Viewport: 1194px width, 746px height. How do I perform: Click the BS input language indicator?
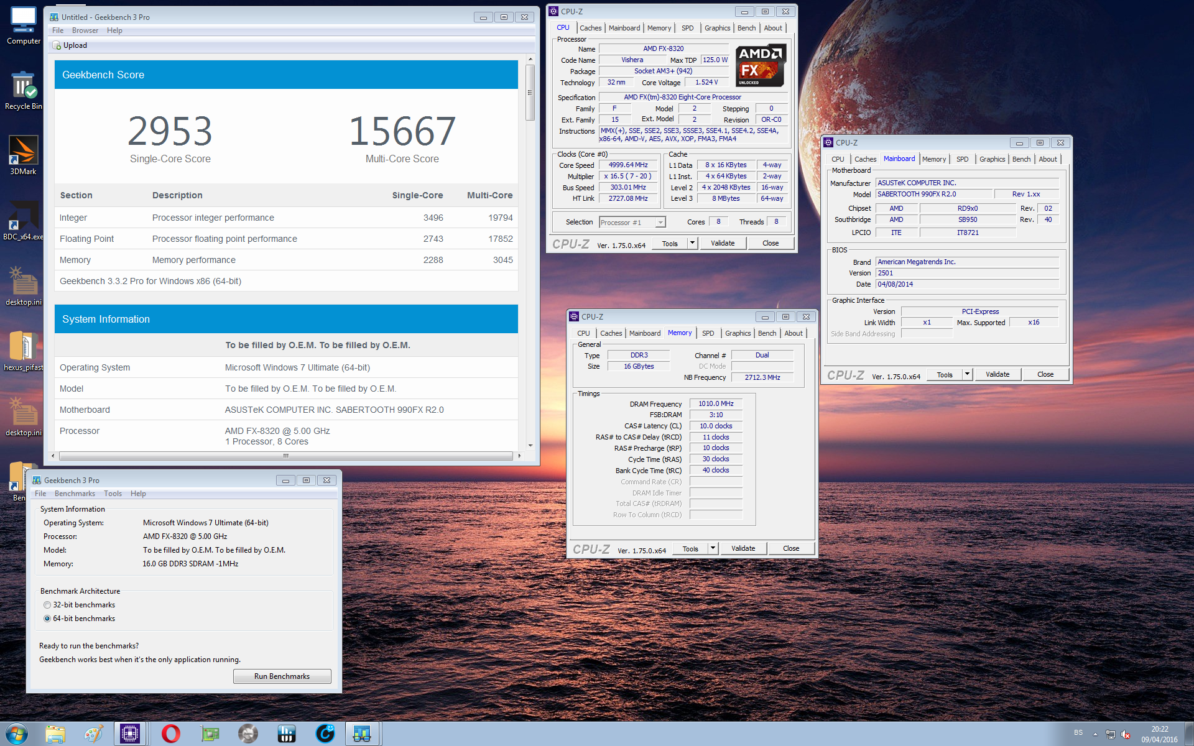click(x=1078, y=732)
